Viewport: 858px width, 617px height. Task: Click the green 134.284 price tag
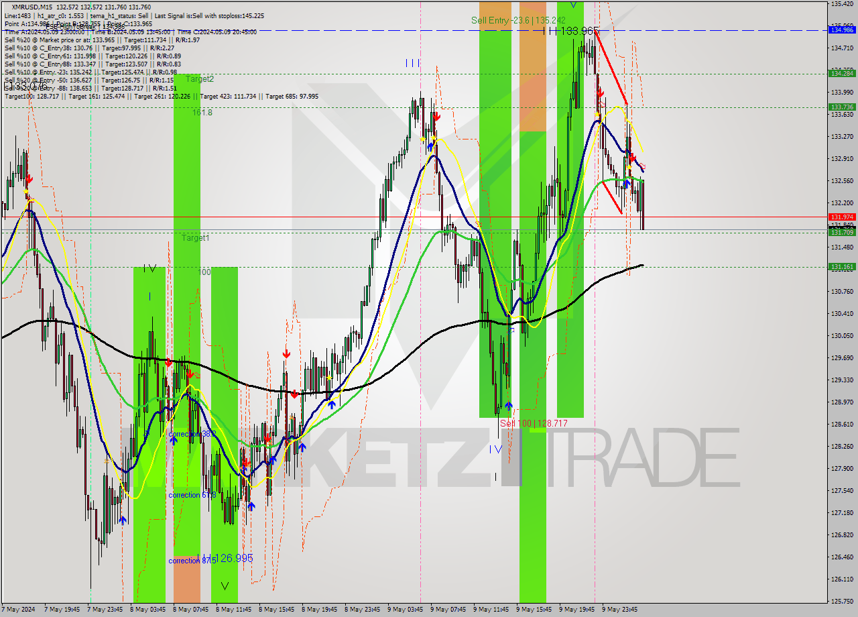pyautogui.click(x=842, y=73)
